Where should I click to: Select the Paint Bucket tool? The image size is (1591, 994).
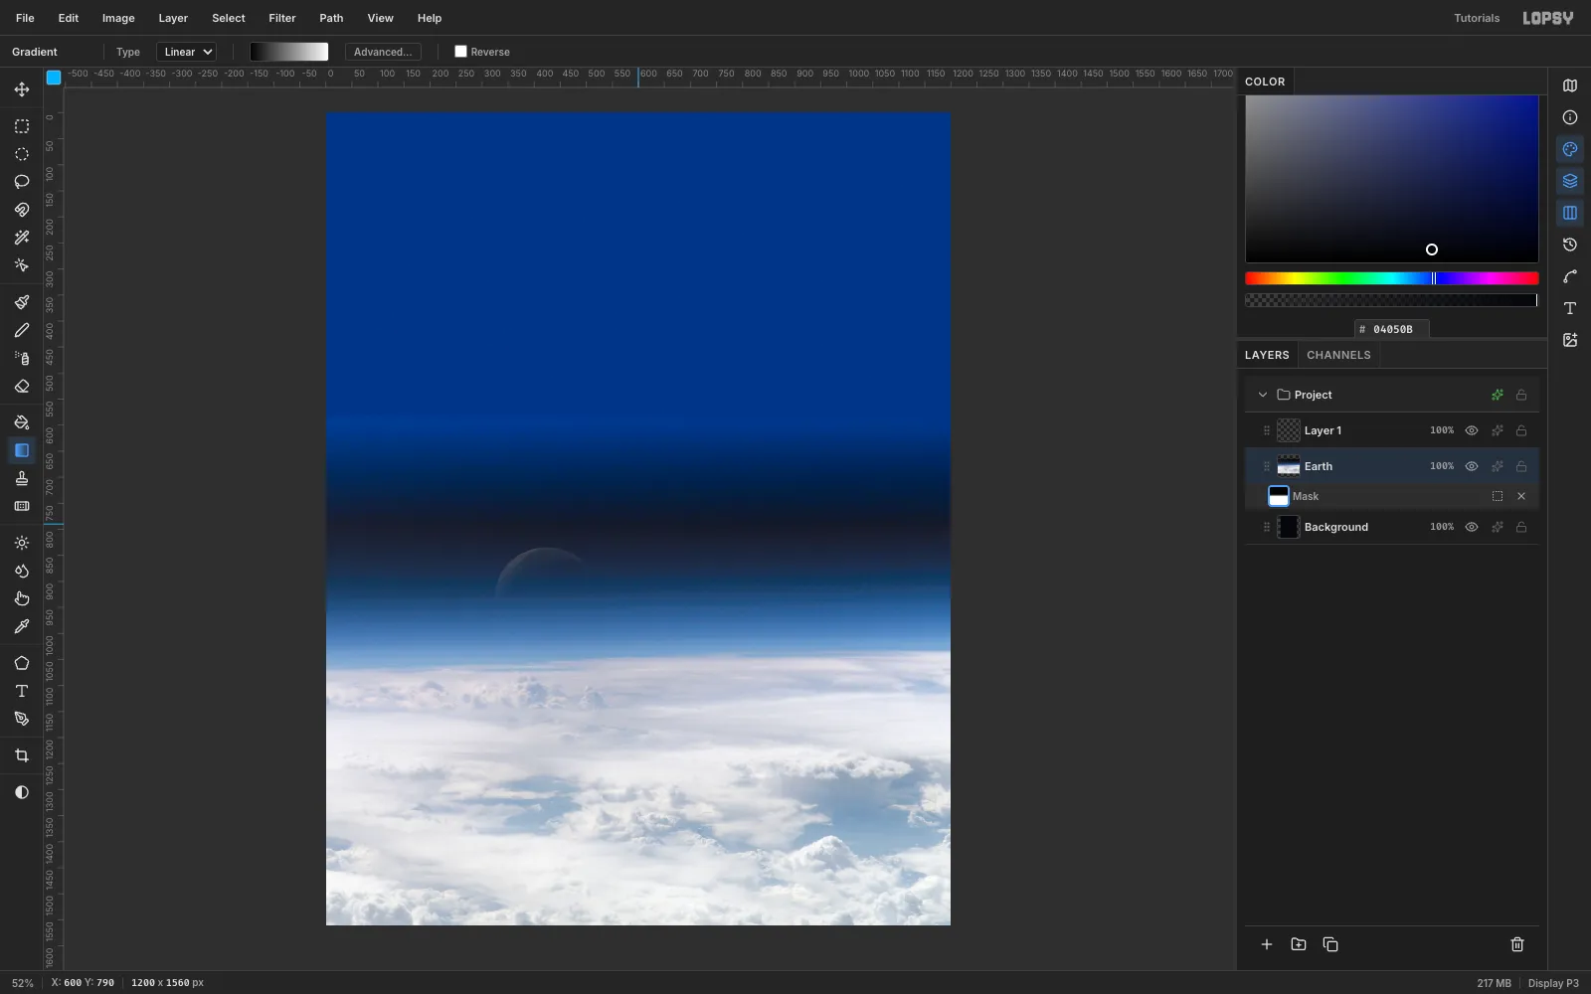click(x=22, y=422)
